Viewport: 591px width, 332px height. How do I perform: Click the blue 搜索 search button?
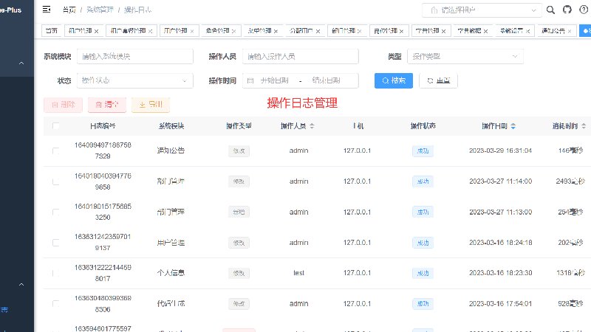click(x=394, y=80)
